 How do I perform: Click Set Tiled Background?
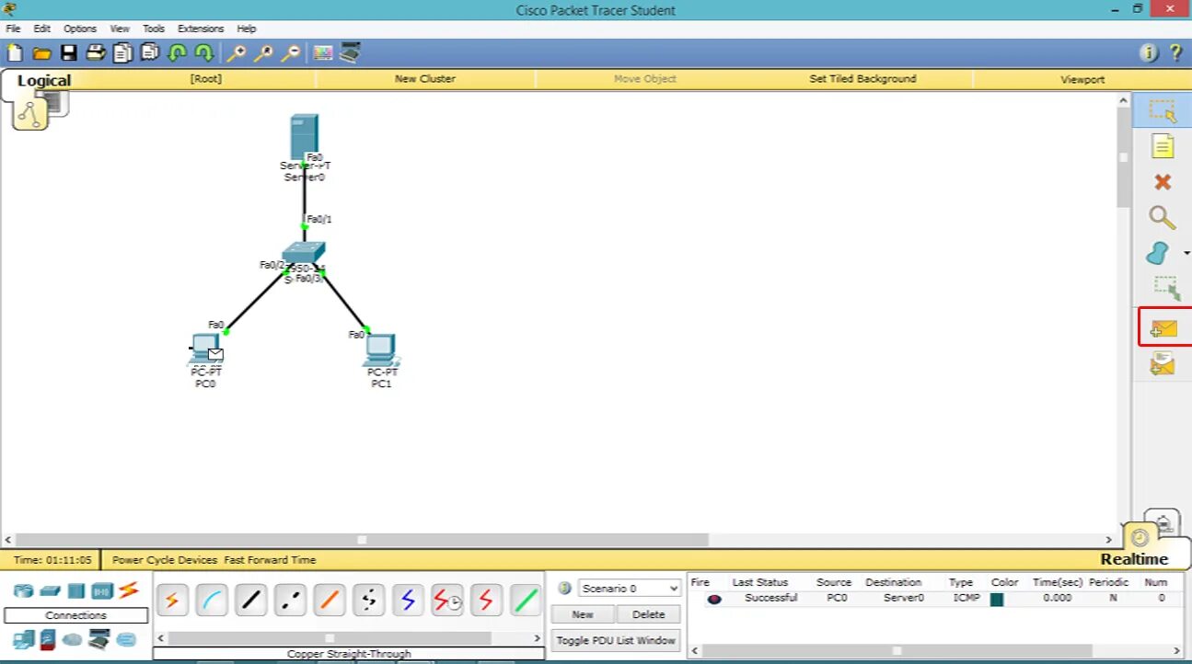862,79
